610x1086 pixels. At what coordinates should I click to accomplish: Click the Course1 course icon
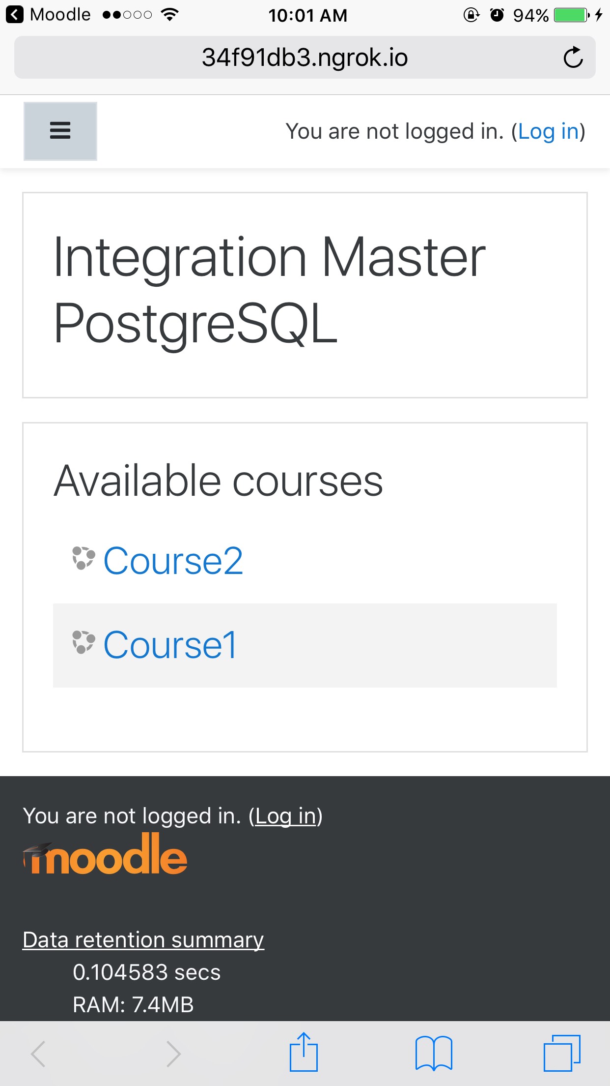point(83,642)
